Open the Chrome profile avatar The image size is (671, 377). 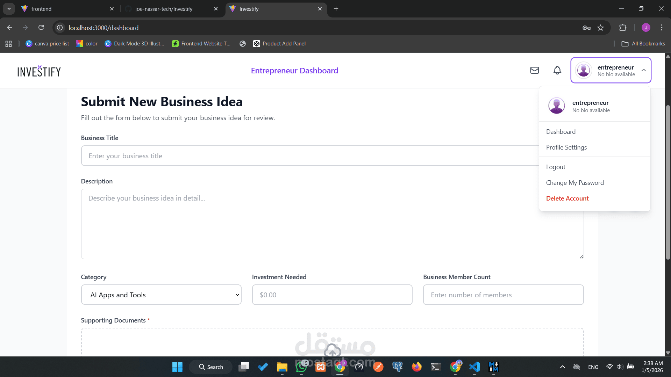point(645,28)
